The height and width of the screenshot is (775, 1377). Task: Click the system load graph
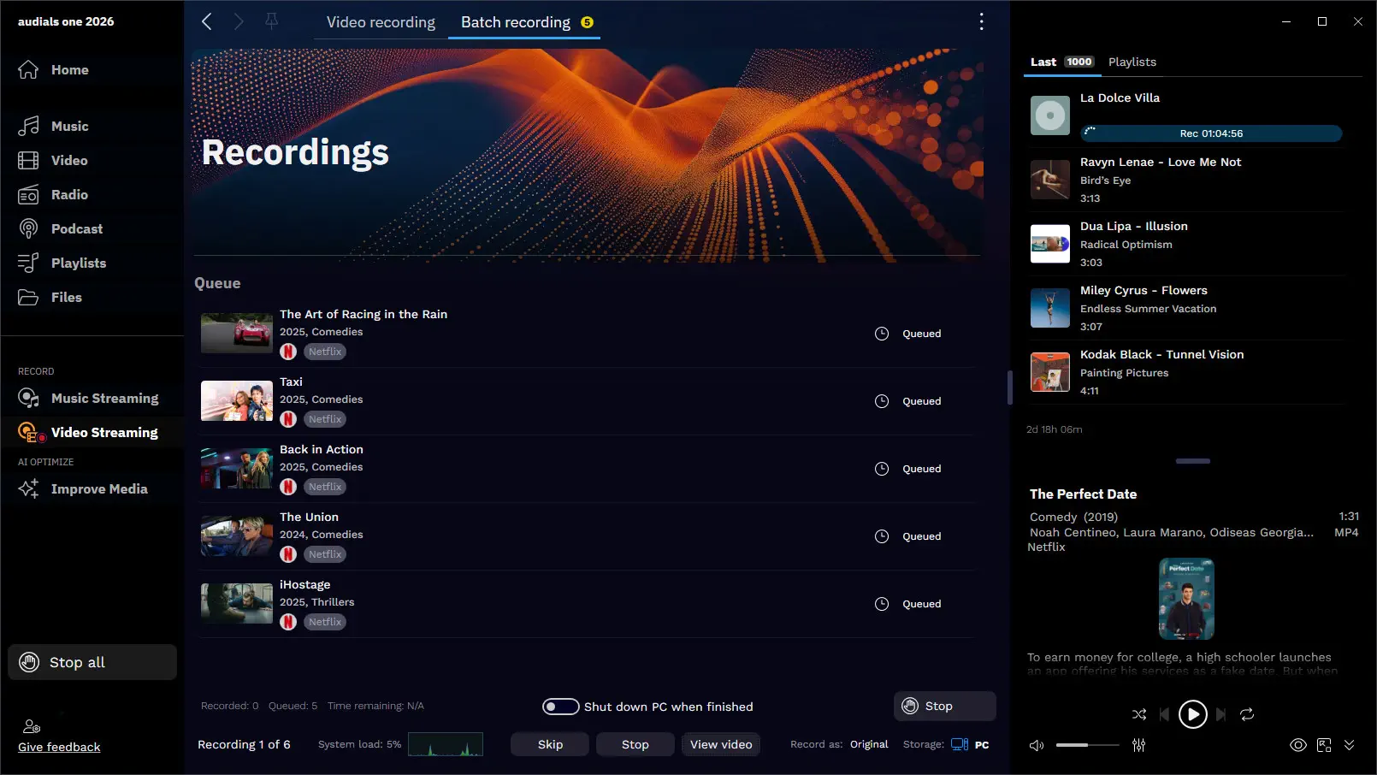pyautogui.click(x=446, y=744)
